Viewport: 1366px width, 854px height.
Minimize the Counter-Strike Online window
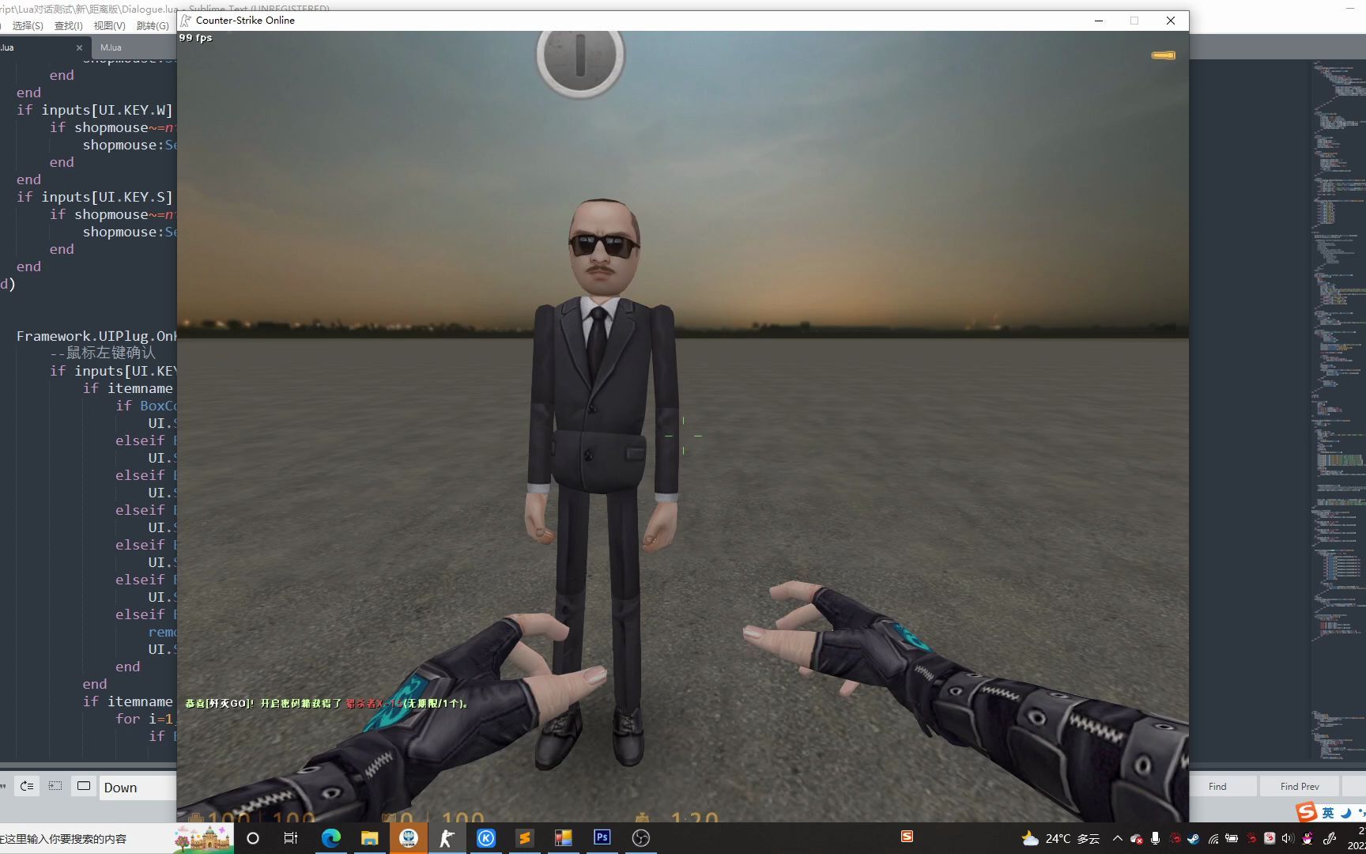[x=1098, y=21]
